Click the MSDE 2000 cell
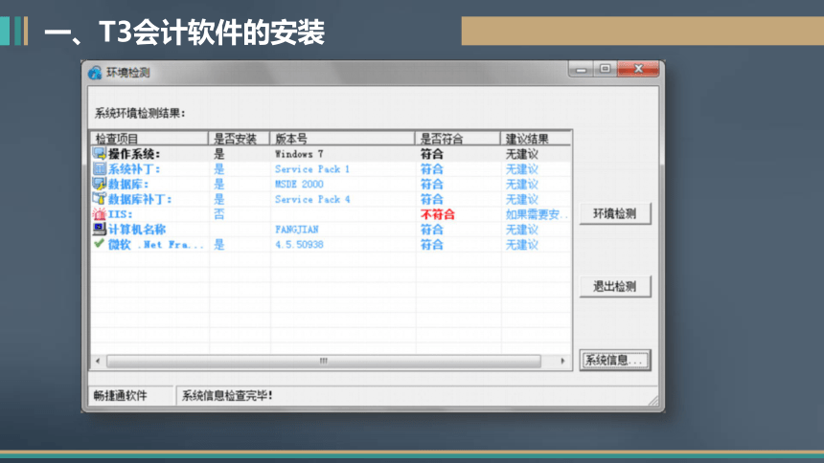The width and height of the screenshot is (824, 463). [299, 185]
